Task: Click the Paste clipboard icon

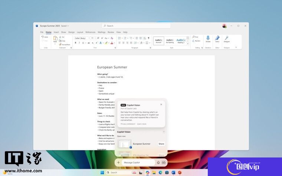Action: pyautogui.click(x=55, y=38)
